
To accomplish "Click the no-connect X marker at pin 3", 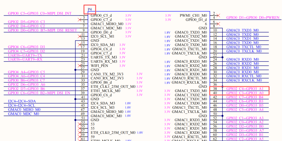I will pyautogui.click(x=79, y=20).
